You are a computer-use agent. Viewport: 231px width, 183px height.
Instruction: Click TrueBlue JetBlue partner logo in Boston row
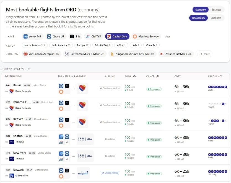[85, 139]
